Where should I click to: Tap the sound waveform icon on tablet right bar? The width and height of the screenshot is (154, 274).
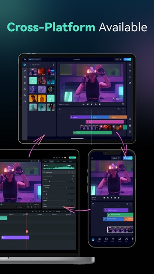[130, 77]
